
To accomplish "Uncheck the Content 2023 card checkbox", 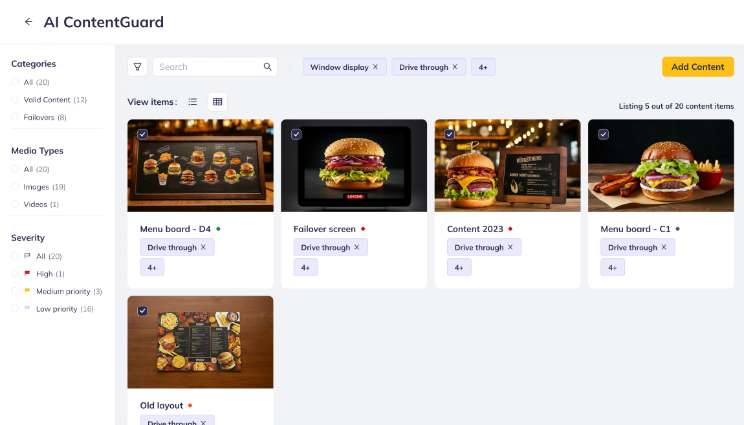I will pos(450,135).
